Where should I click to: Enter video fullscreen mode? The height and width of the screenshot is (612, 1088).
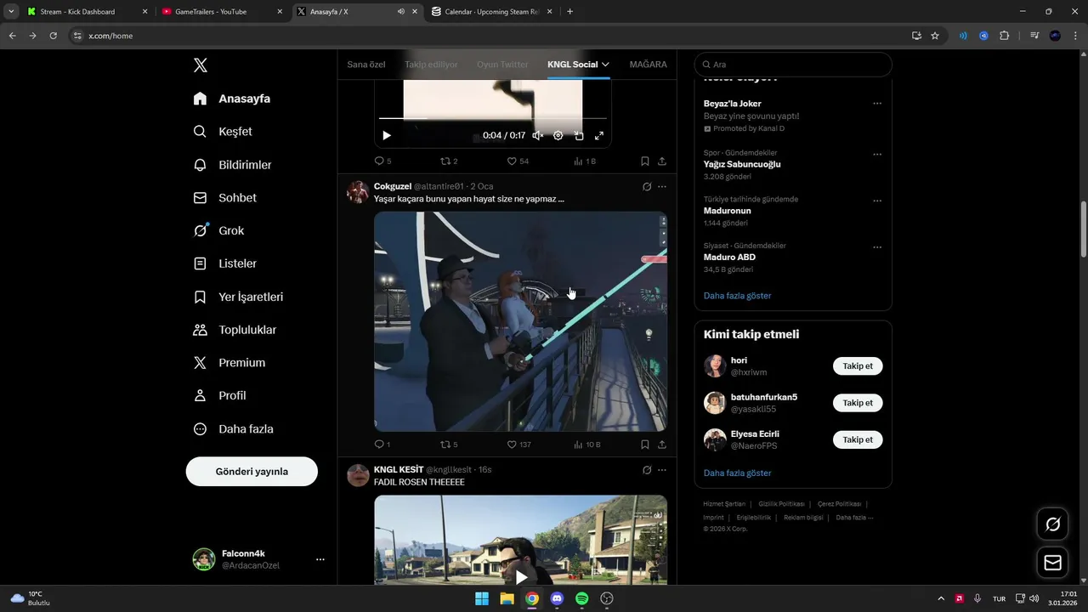click(x=599, y=135)
